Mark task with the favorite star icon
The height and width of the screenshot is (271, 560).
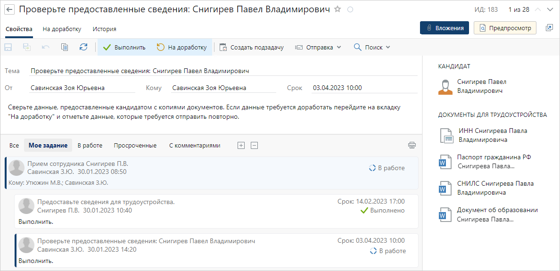pyautogui.click(x=338, y=9)
